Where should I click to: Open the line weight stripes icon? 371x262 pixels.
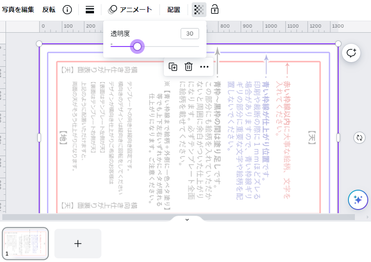pos(90,10)
